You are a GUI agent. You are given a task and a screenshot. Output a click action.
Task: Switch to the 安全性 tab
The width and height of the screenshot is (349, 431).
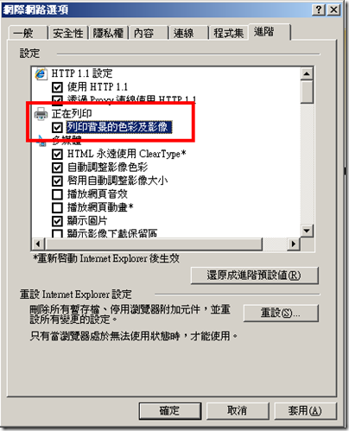click(68, 33)
